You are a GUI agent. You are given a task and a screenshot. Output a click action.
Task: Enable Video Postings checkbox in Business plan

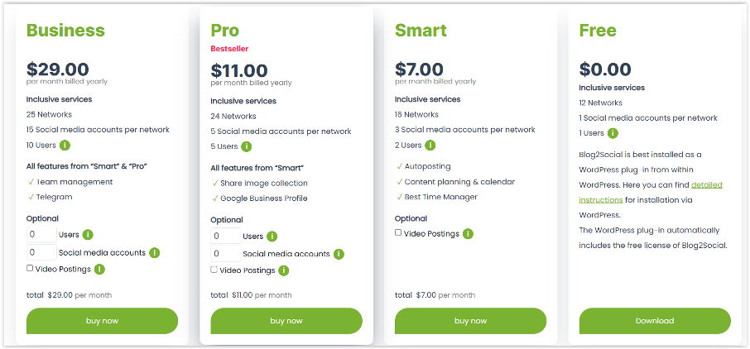pos(30,268)
